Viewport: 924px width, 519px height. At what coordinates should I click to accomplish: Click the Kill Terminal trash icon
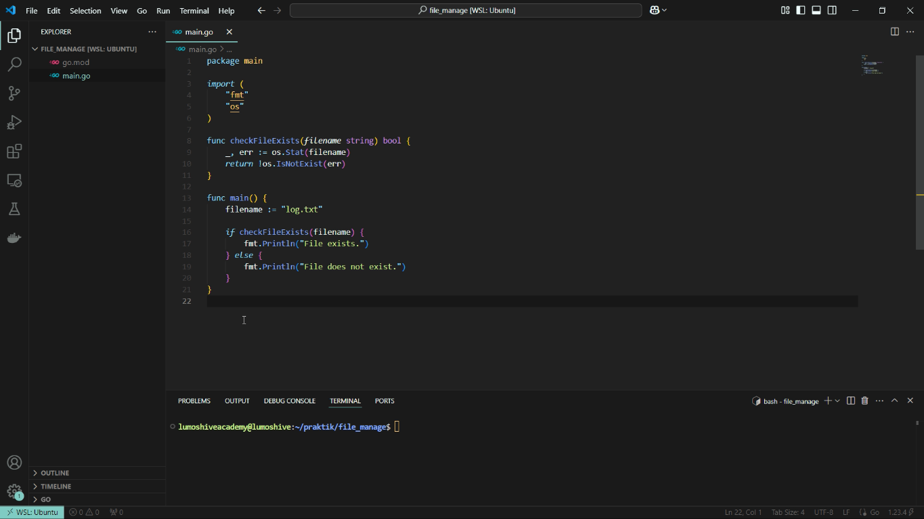click(864, 401)
